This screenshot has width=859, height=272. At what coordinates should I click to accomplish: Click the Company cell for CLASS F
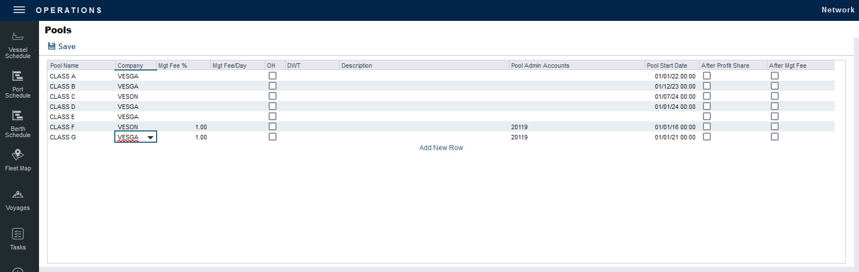[x=136, y=127]
